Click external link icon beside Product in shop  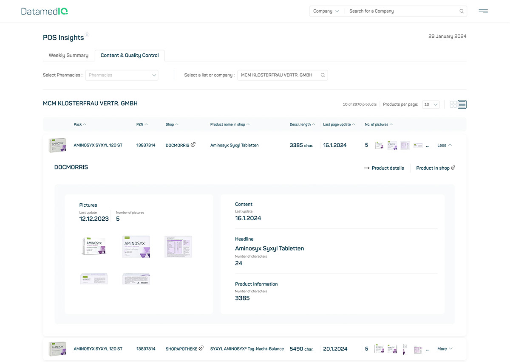[x=453, y=168]
